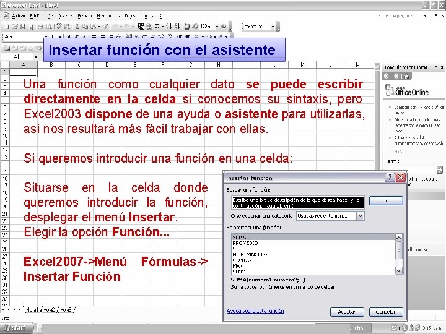Screen dimensions: 446x334
Task: Switch to the Hoja2 sheet tab
Action: point(49,310)
